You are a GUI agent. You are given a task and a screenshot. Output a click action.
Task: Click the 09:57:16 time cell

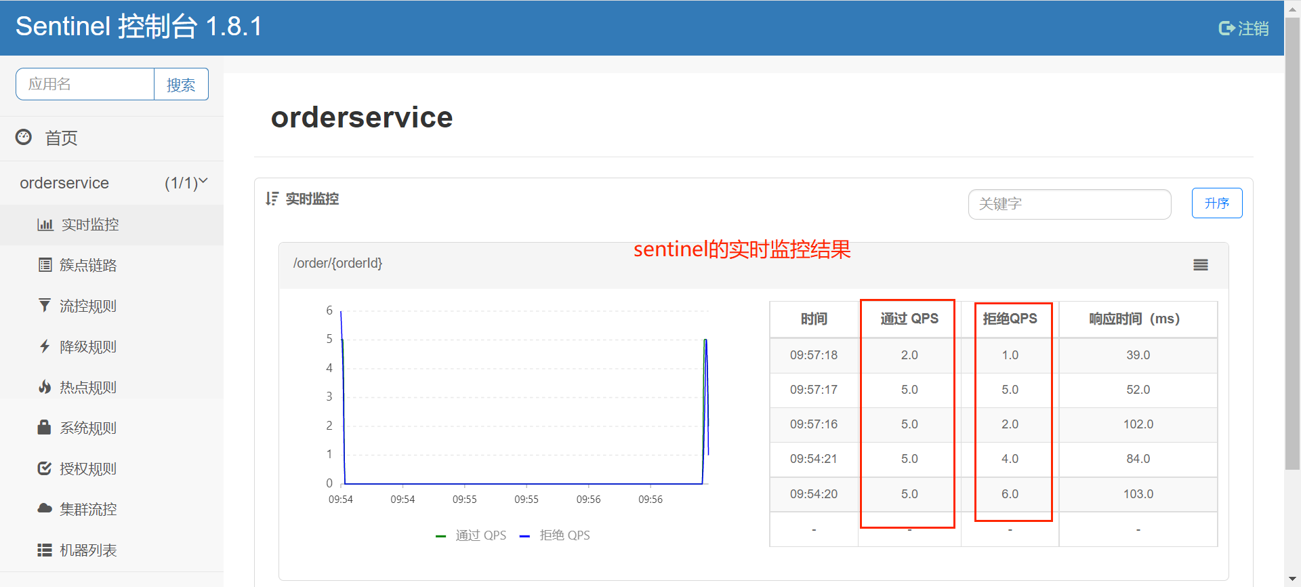click(814, 424)
